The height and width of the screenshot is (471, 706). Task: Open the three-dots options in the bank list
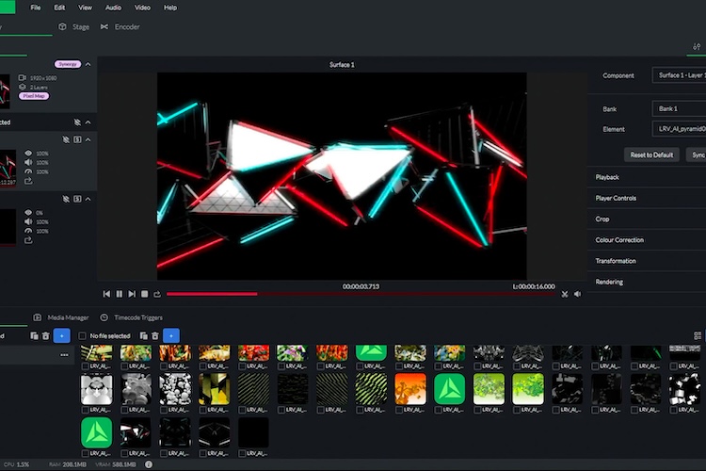pos(64,355)
